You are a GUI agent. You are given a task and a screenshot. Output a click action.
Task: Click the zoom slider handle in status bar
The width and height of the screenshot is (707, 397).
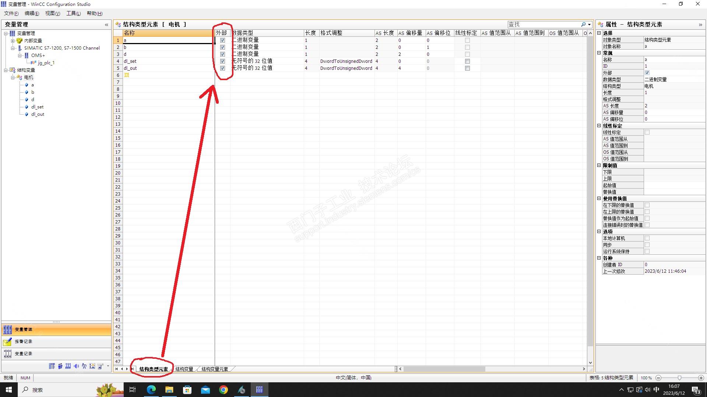(x=679, y=378)
